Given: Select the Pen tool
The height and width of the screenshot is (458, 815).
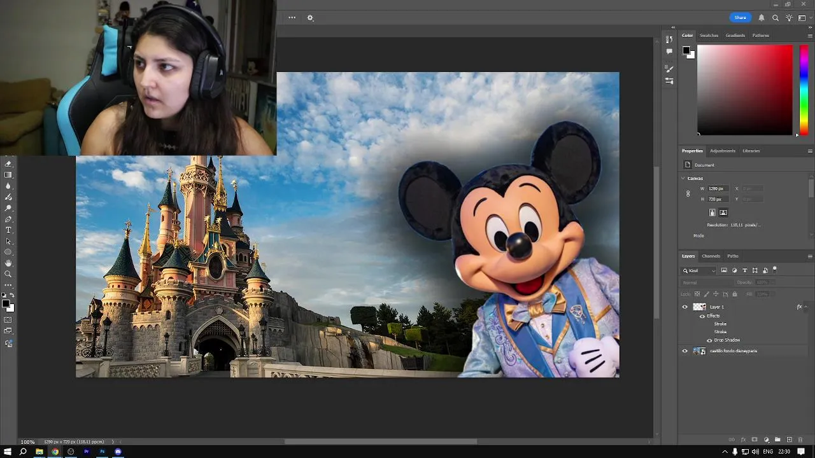Looking at the screenshot, I should click(x=8, y=219).
